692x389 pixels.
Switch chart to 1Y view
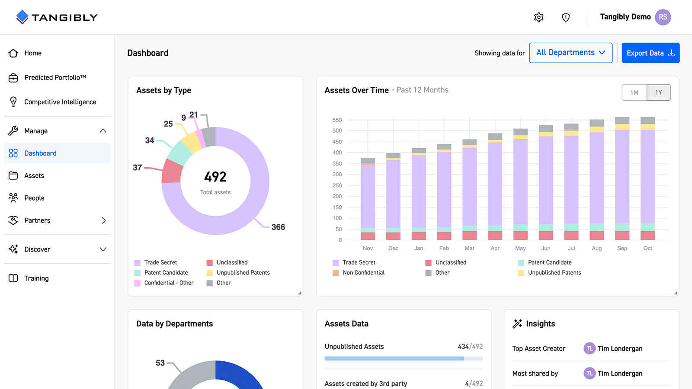coord(658,92)
